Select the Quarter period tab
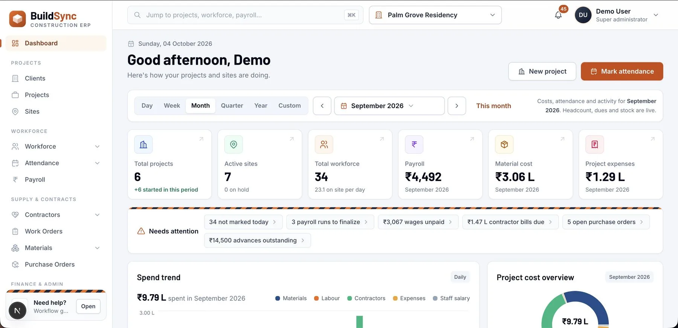The width and height of the screenshot is (678, 328). tap(232, 106)
